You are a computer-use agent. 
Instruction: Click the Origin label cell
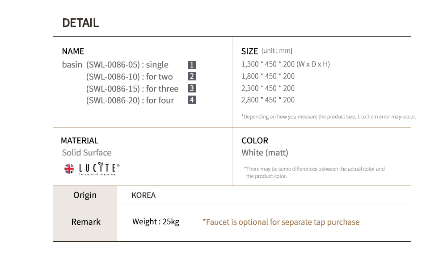[85, 195]
